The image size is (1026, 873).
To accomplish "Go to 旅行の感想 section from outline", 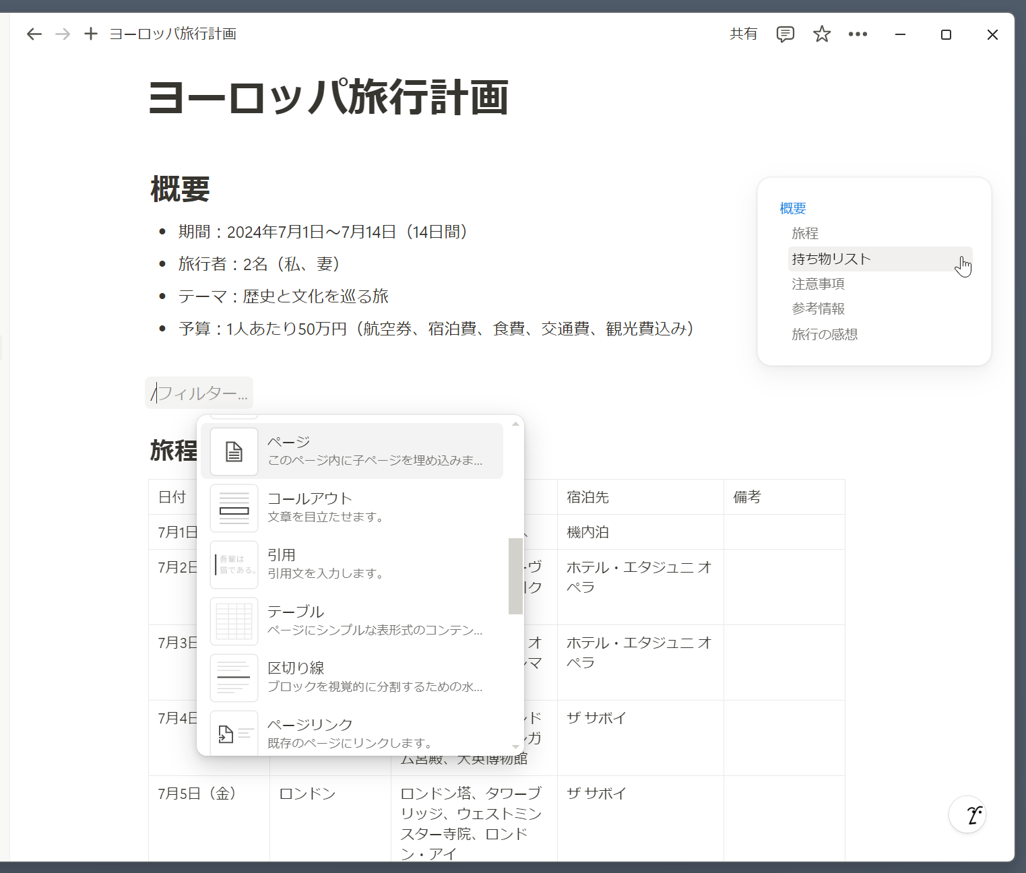I will pos(825,335).
